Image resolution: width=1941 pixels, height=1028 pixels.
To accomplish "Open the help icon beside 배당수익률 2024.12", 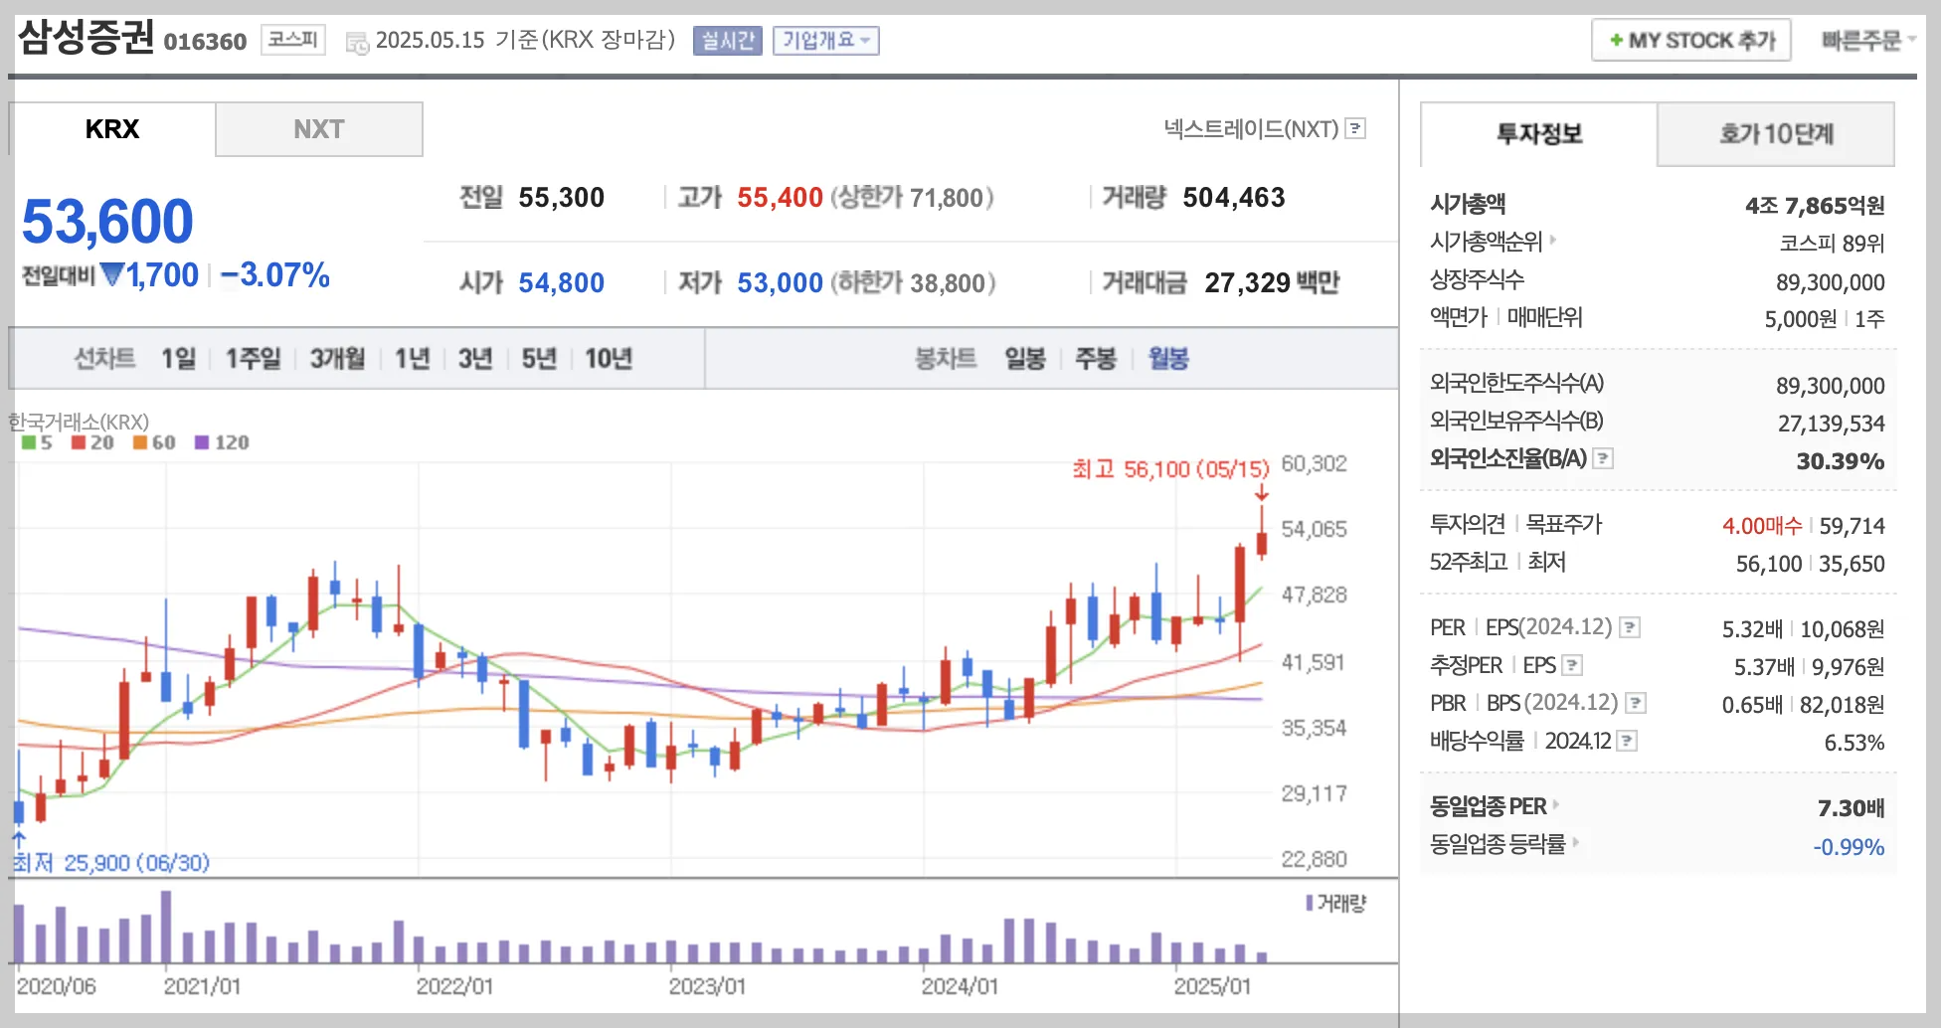I will (1627, 741).
